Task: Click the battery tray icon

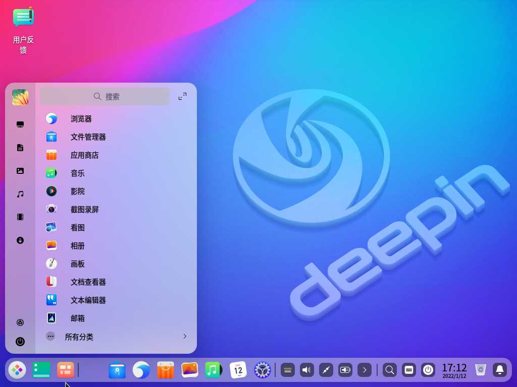Action: click(345, 370)
